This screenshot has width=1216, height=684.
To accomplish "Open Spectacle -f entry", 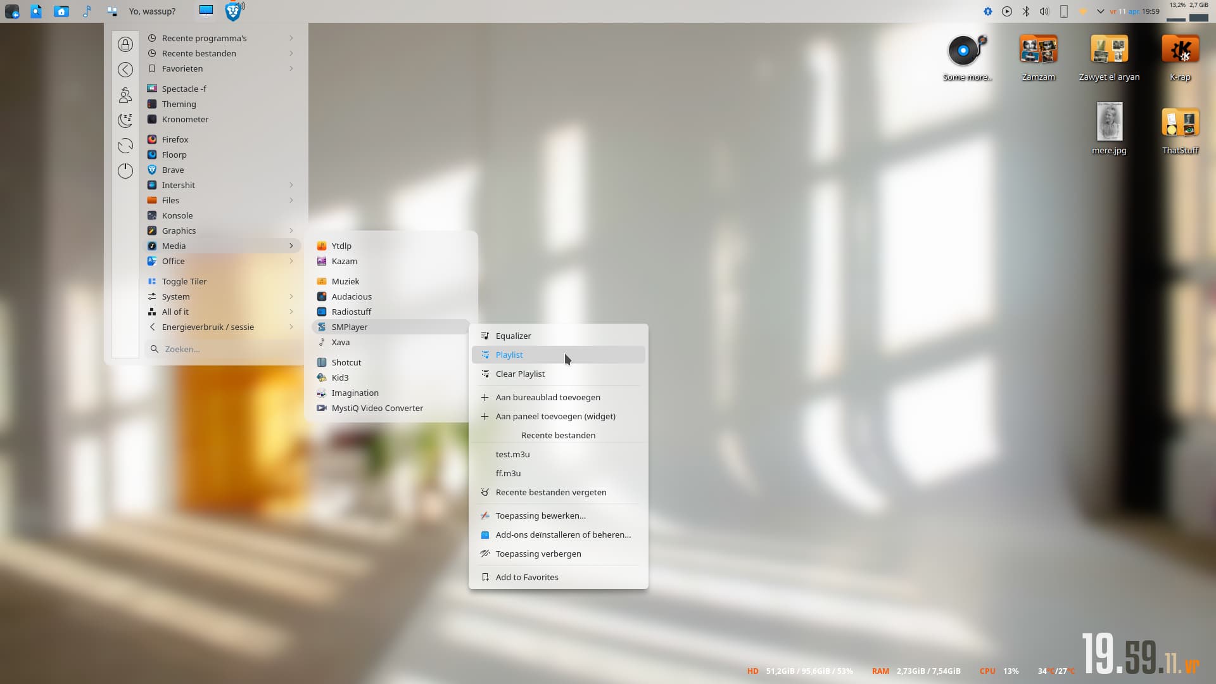I will [x=223, y=89].
